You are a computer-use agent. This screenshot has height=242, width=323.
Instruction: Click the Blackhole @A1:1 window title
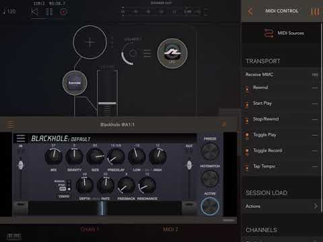[x=117, y=124]
